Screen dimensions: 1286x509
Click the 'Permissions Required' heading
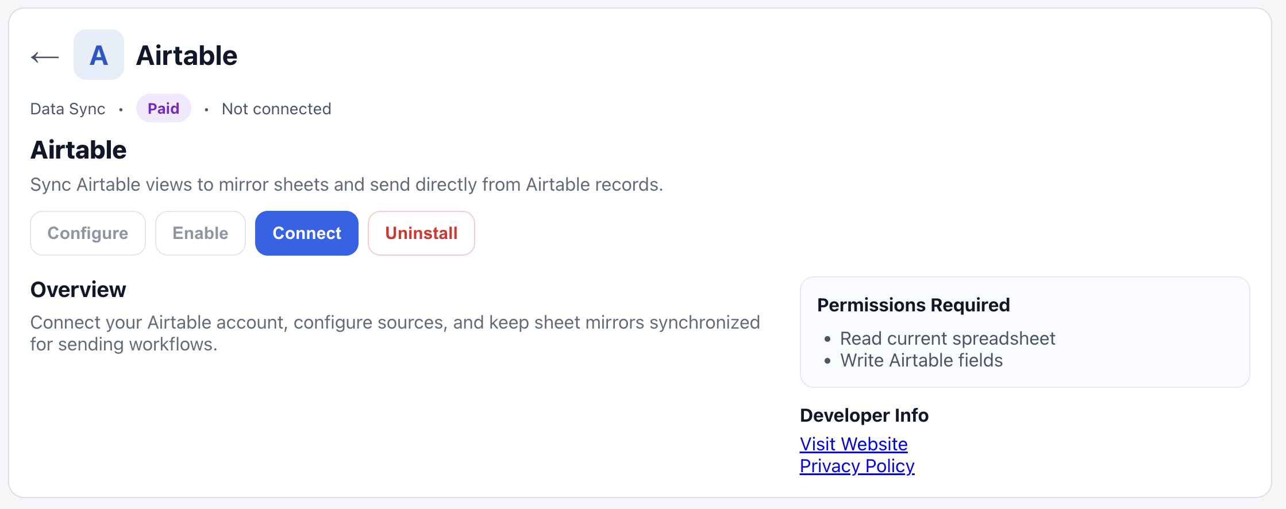(x=914, y=304)
